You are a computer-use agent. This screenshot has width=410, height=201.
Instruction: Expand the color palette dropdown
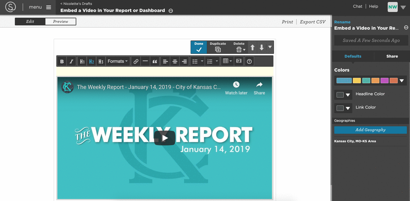402,81
